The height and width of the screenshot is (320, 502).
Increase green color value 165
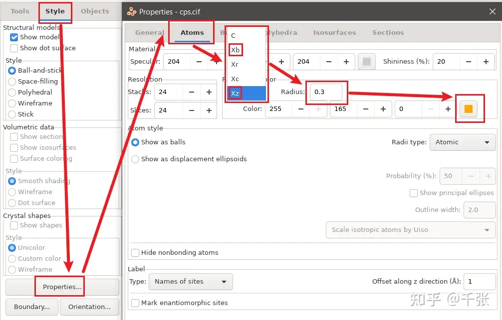click(x=383, y=109)
